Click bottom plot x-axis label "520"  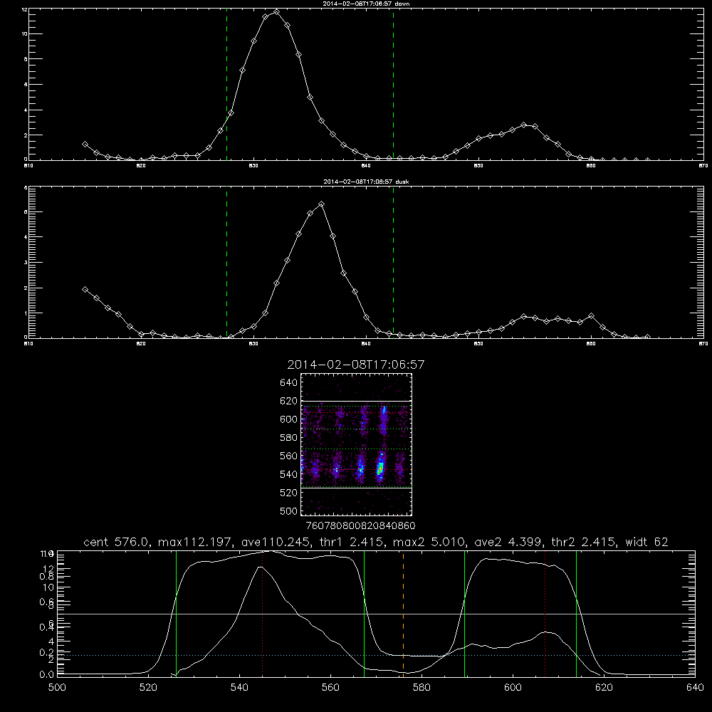point(148,688)
